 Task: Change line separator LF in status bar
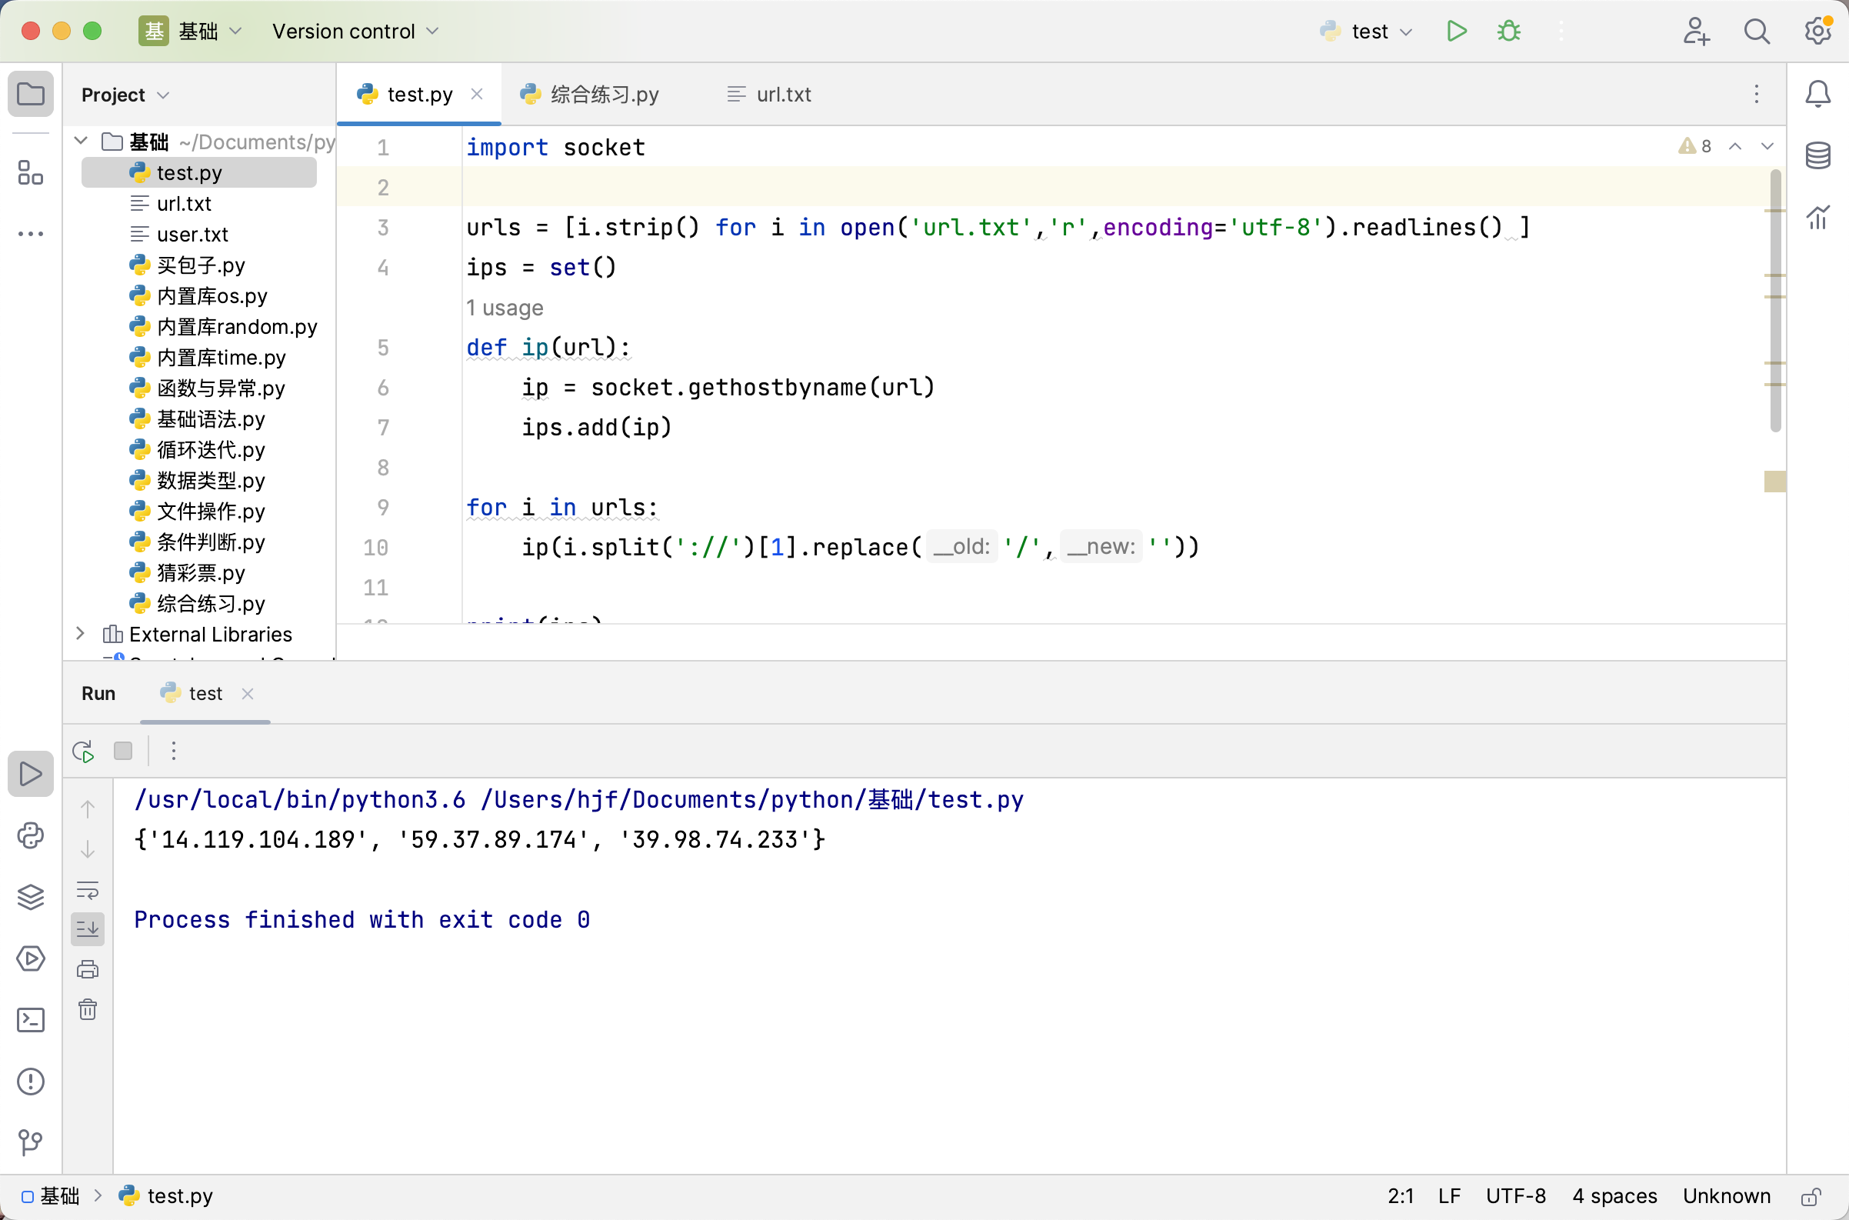[x=1449, y=1196]
